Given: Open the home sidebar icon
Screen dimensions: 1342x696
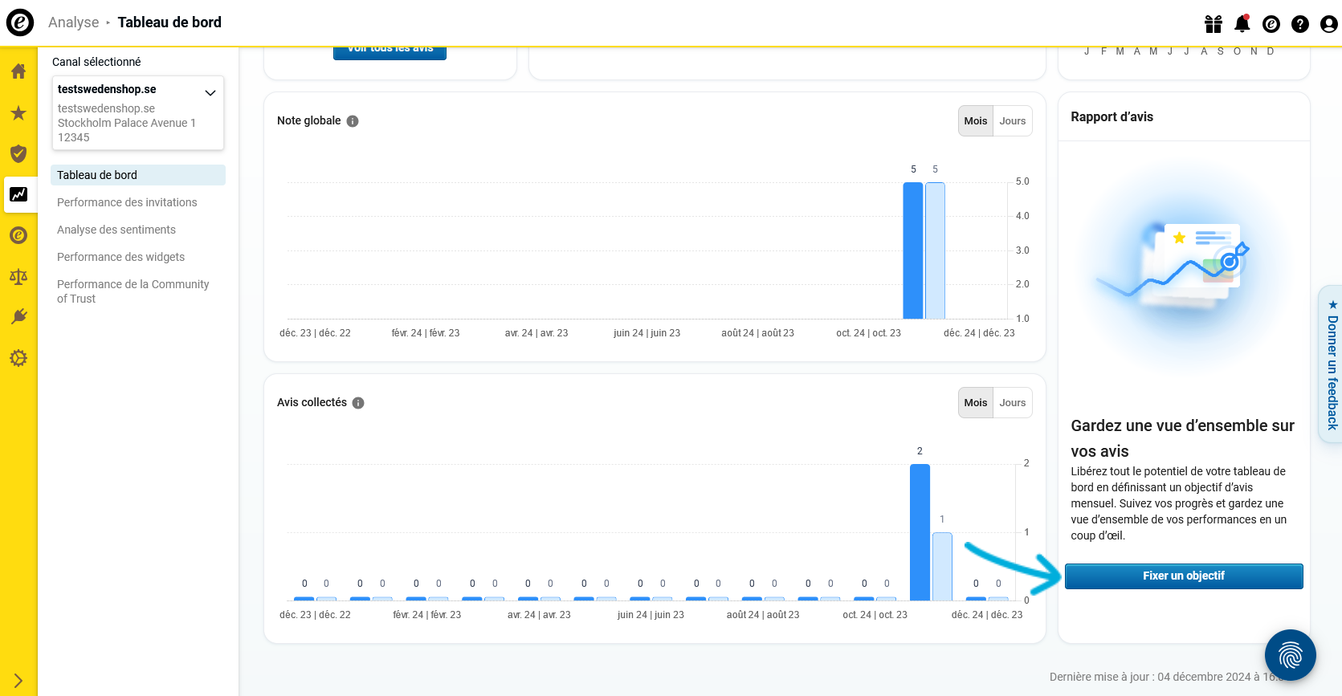Looking at the screenshot, I should pyautogui.click(x=18, y=71).
